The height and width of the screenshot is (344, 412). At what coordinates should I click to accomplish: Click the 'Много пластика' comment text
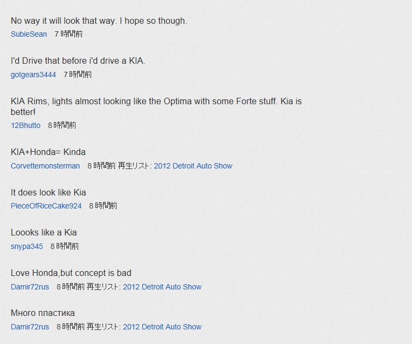(43, 313)
